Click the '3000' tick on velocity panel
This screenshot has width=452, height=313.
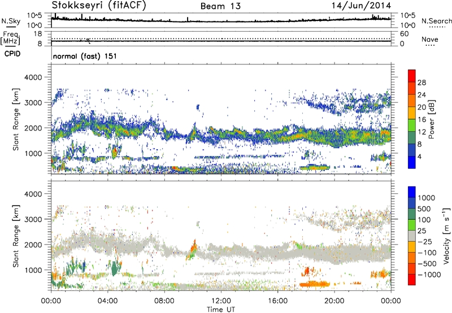(33, 219)
